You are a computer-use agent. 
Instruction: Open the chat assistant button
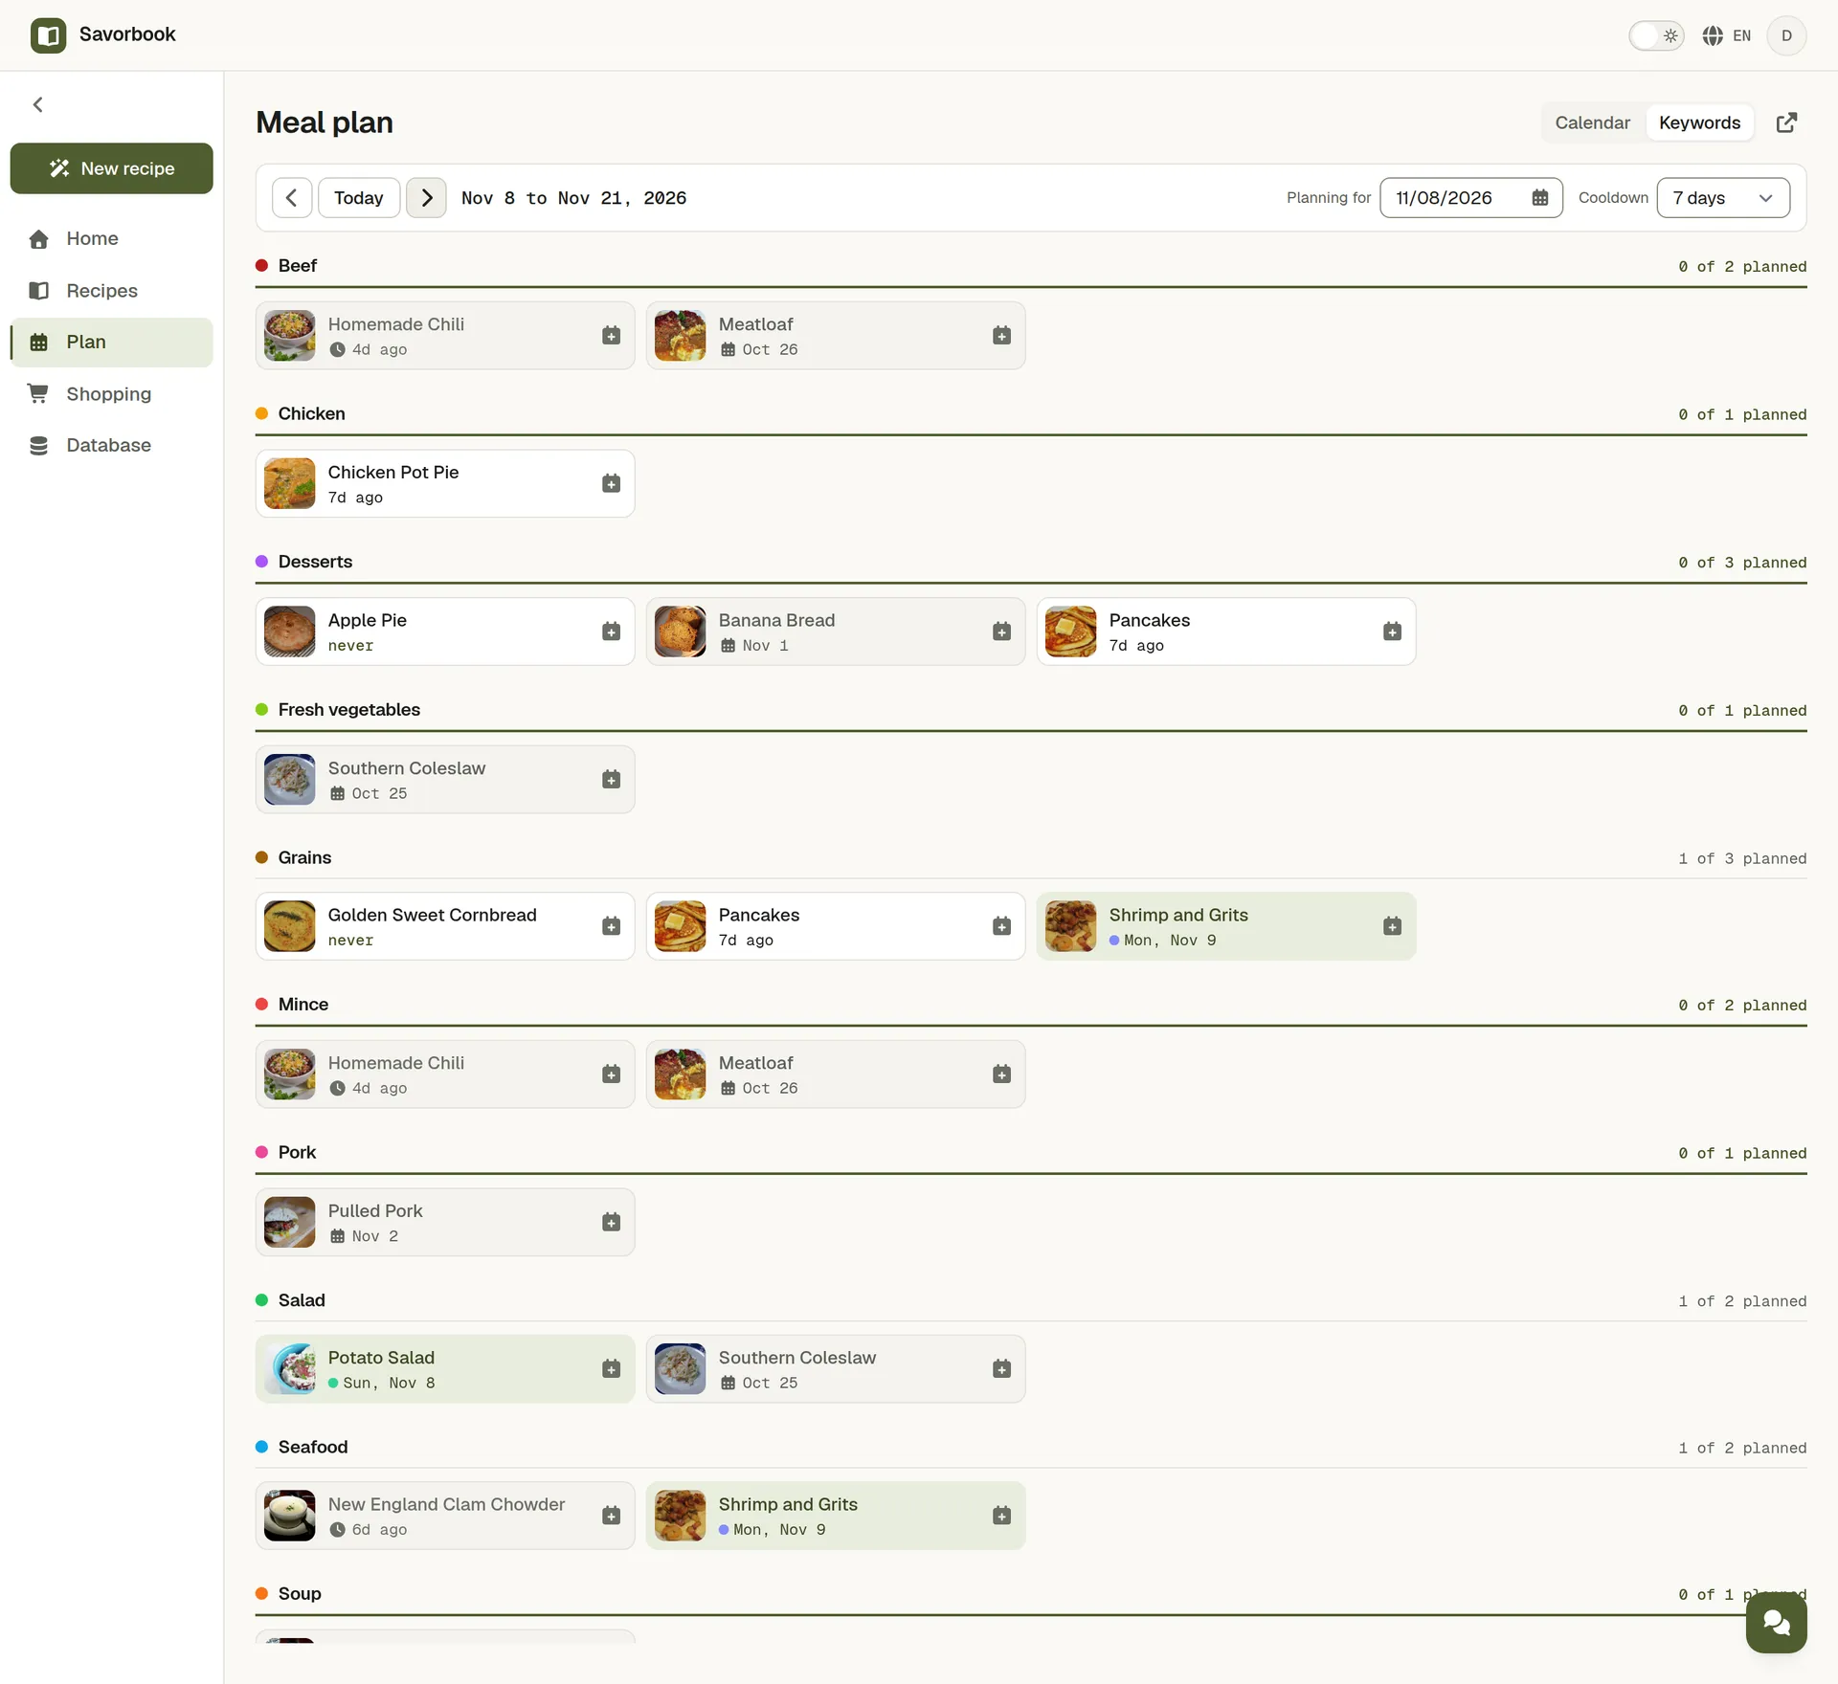[x=1776, y=1623]
